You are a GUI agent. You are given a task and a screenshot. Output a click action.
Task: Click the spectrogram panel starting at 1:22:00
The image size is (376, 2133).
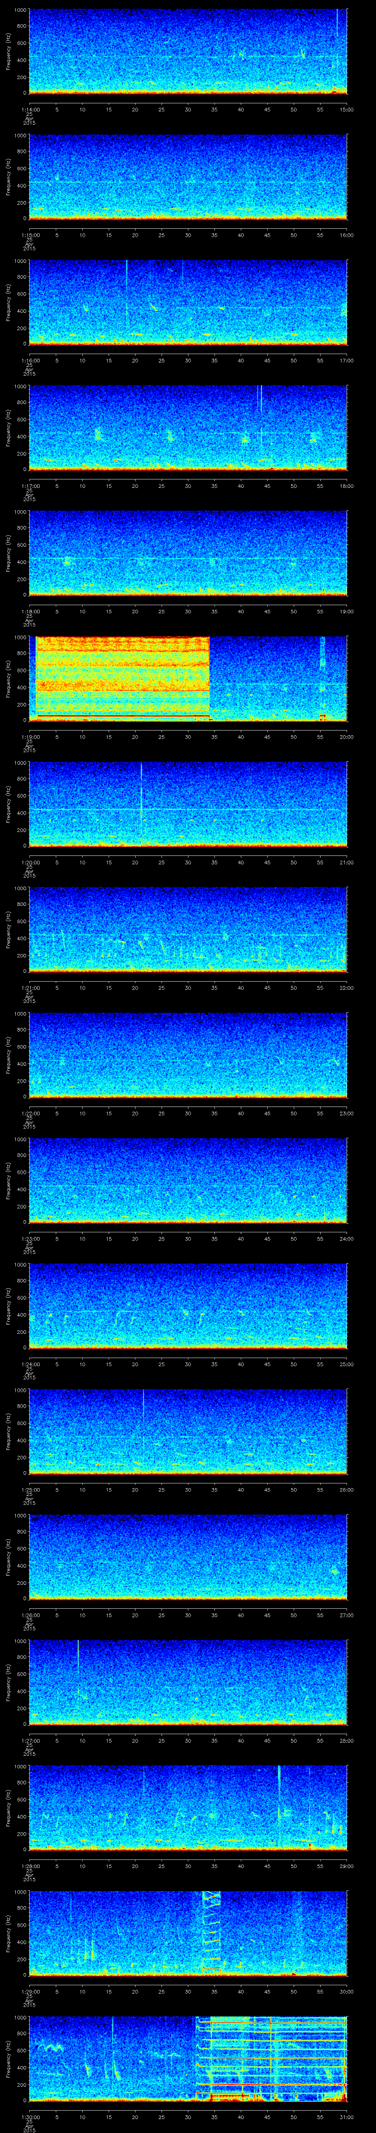click(x=188, y=1055)
